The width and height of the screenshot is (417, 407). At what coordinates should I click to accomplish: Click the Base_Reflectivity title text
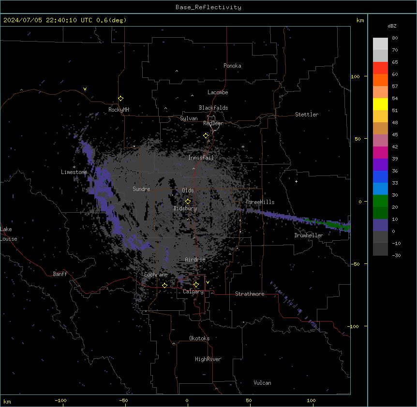[x=208, y=7]
